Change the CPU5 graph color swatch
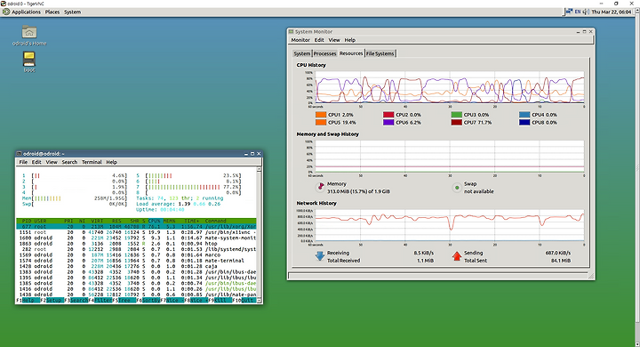The width and height of the screenshot is (640, 347). (321, 122)
